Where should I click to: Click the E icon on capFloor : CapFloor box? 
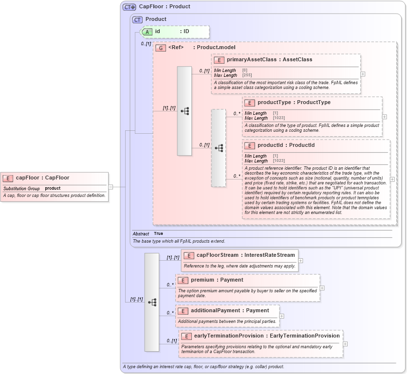(x=8, y=178)
